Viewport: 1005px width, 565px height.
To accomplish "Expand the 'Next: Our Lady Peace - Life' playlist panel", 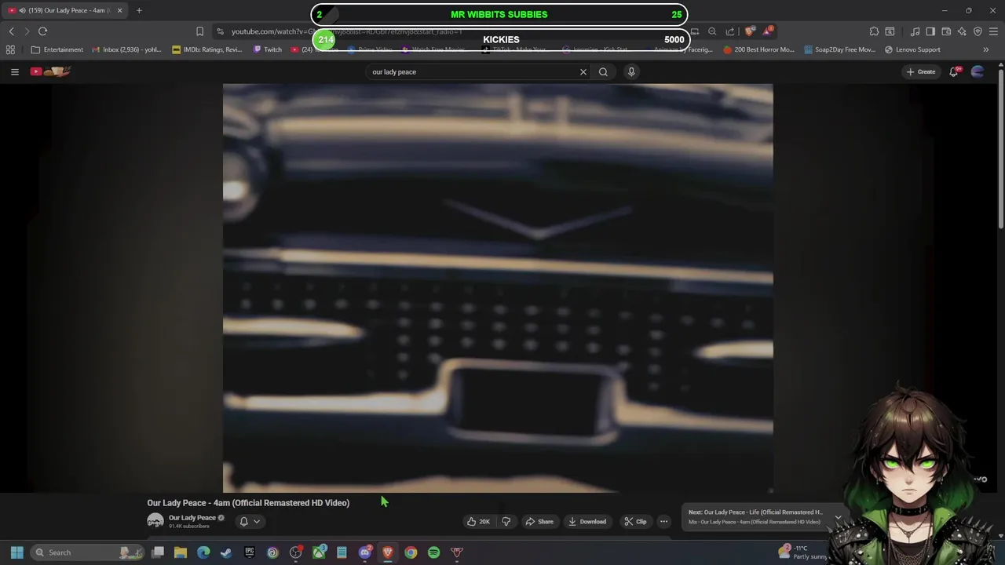I will pos(839,517).
